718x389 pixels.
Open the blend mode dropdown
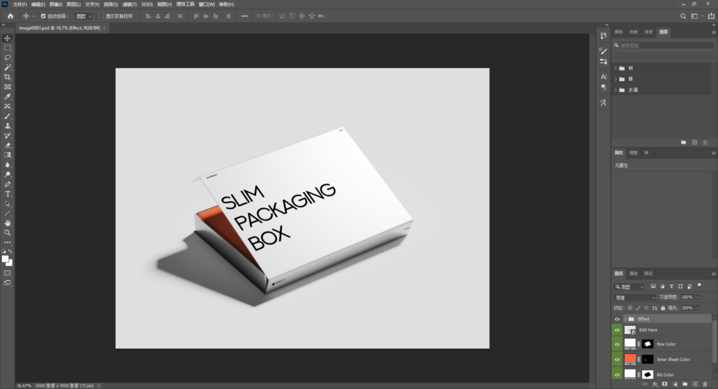(635, 297)
